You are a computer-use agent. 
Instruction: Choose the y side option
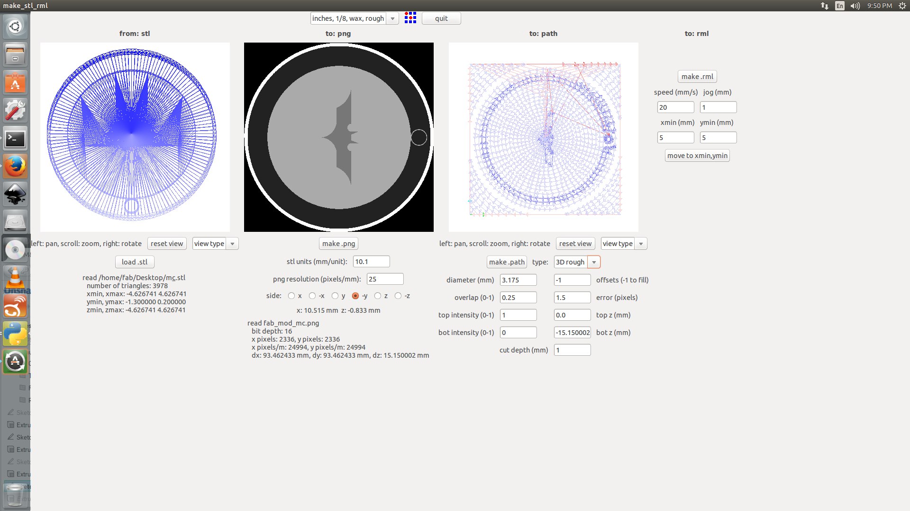click(x=335, y=296)
